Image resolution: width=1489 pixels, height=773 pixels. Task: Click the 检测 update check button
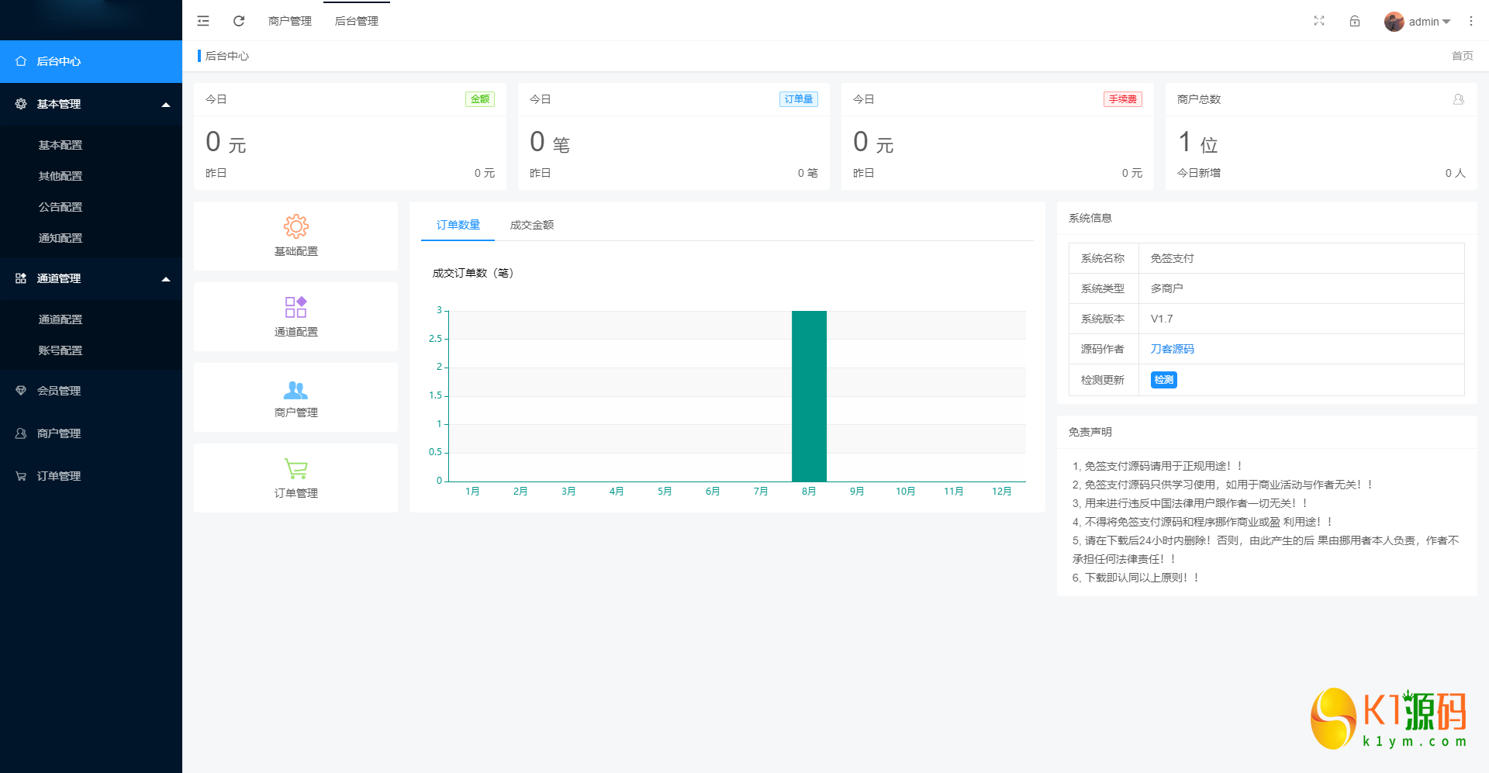1163,380
